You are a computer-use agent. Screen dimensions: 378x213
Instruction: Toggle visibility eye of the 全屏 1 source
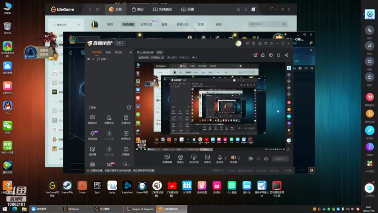click(x=88, y=59)
